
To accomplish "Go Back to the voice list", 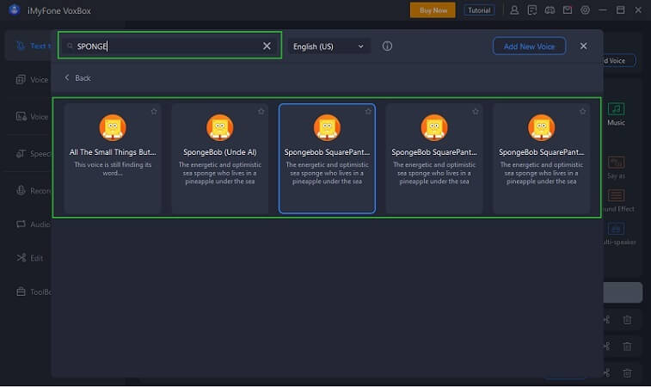I will tap(77, 78).
